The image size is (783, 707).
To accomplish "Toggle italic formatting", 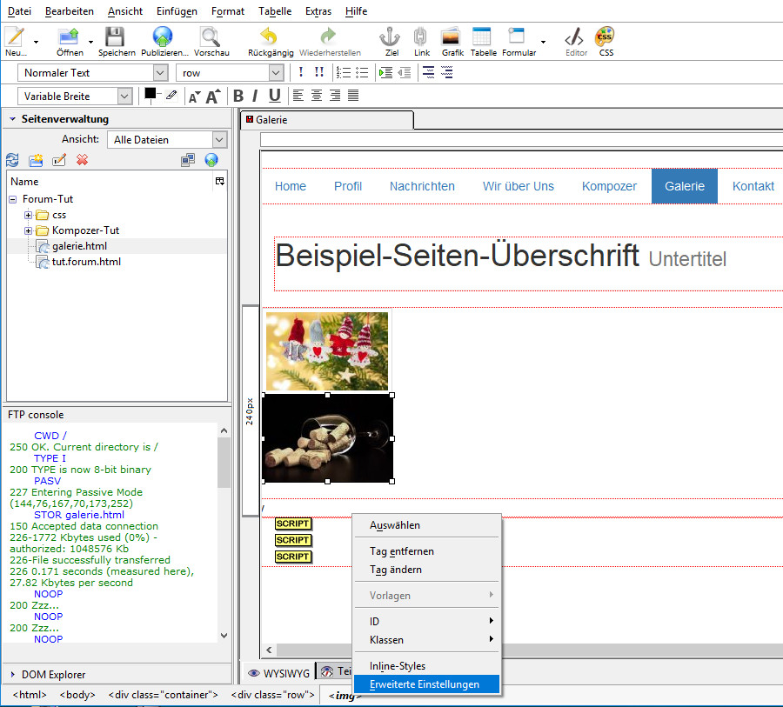I will (256, 96).
